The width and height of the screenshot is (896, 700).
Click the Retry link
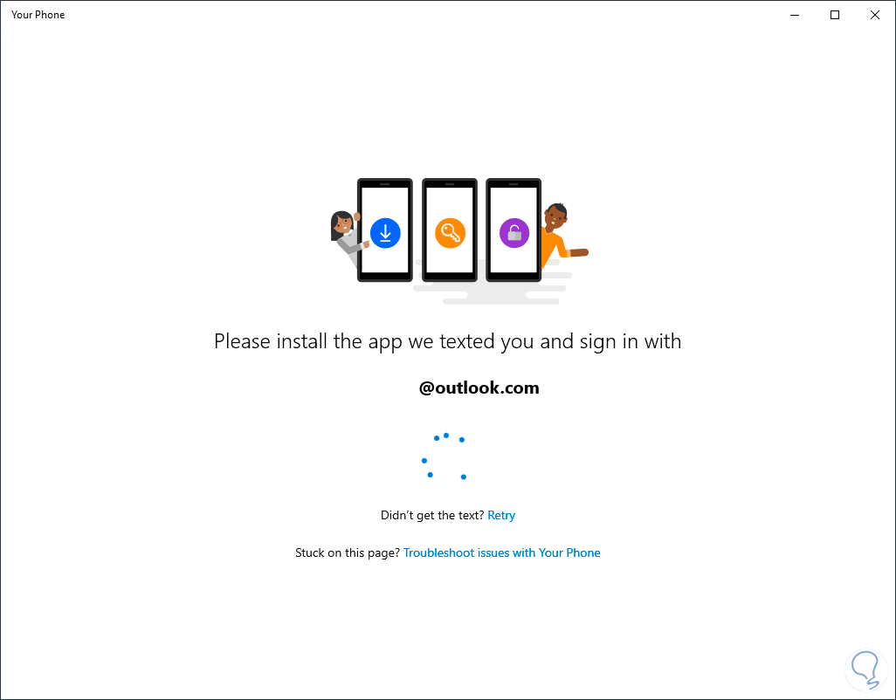tap(501, 516)
